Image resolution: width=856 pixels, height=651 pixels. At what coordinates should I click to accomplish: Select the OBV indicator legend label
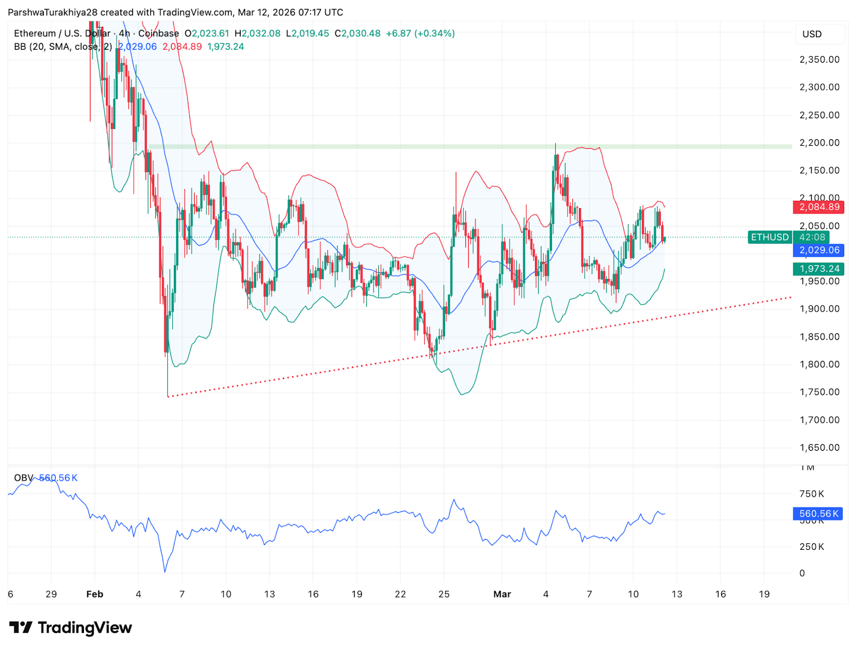pos(23,478)
